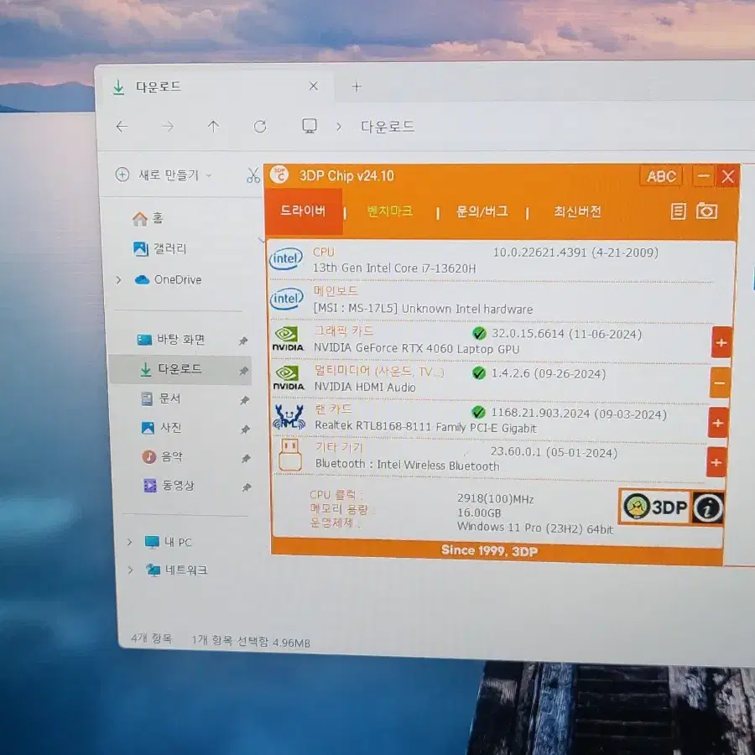Expand the 내 PC tree node
The width and height of the screenshot is (755, 755).
coord(129,542)
